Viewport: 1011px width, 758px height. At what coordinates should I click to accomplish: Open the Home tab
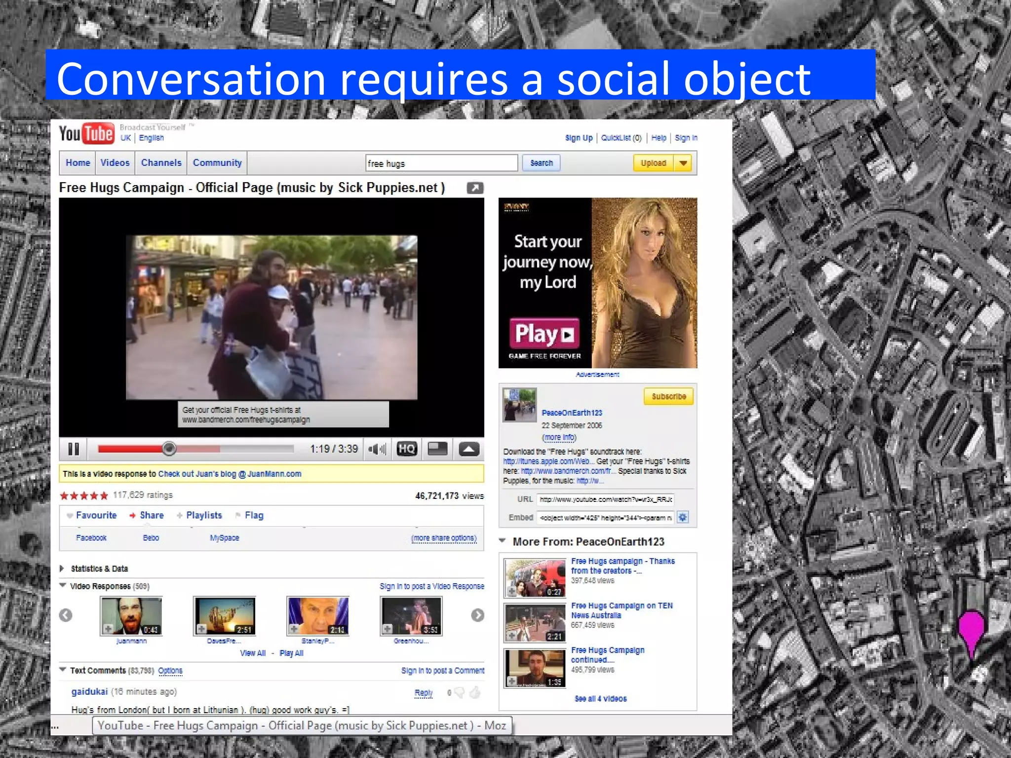[78, 163]
